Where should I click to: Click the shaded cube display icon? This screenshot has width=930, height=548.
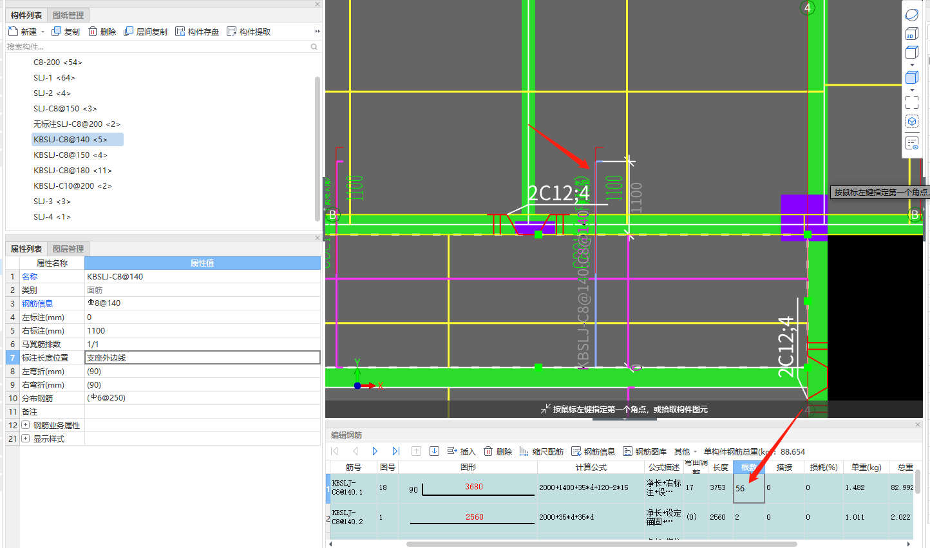912,77
